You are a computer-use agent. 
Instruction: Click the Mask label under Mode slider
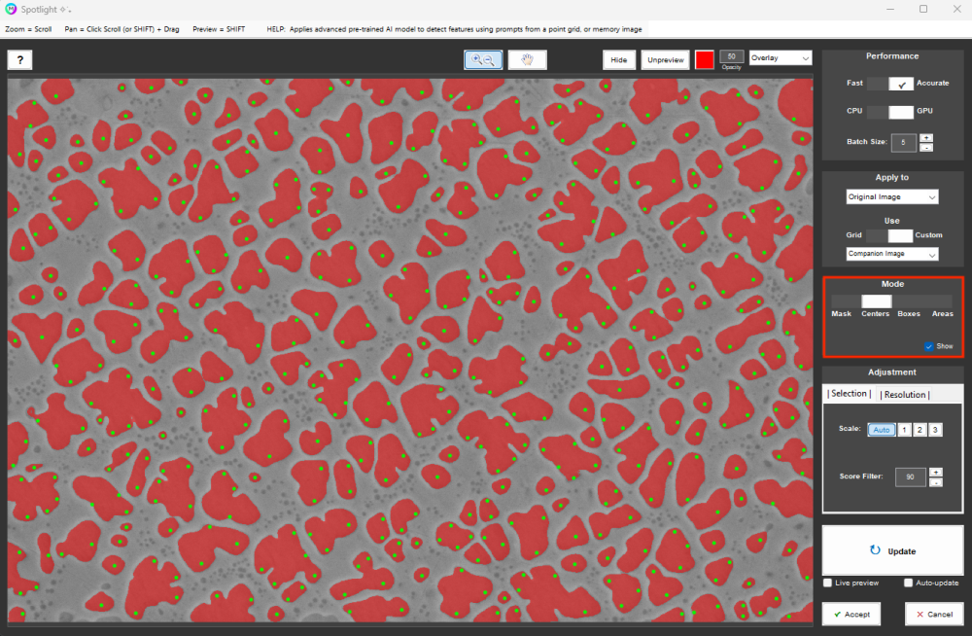pyautogui.click(x=841, y=314)
